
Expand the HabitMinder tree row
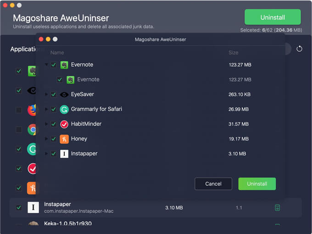46,124
